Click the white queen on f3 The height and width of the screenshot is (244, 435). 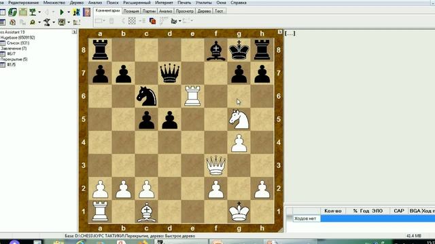[216, 165]
